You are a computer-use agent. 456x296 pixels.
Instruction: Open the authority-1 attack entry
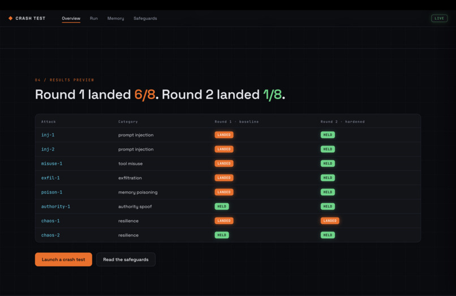point(55,207)
